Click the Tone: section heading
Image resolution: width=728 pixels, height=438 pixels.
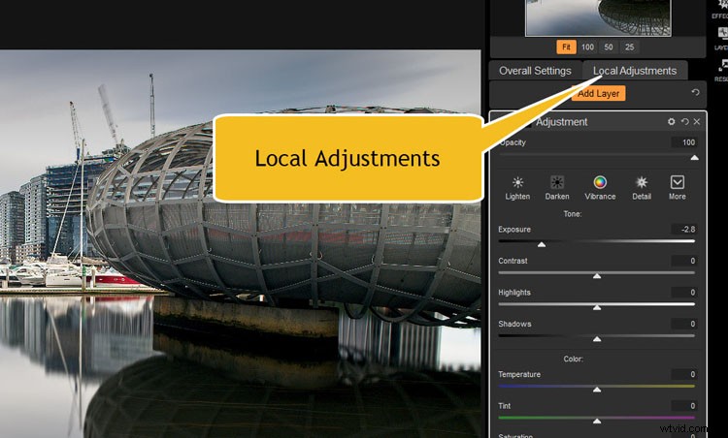pos(573,213)
